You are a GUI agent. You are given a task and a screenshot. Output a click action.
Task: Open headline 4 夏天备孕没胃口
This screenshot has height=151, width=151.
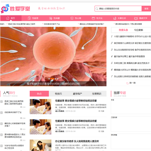pyautogui.click(x=129, y=57)
